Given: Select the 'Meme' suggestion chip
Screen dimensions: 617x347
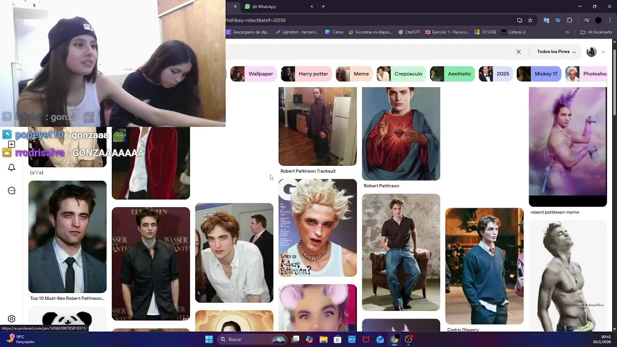Looking at the screenshot, I should click(x=354, y=74).
